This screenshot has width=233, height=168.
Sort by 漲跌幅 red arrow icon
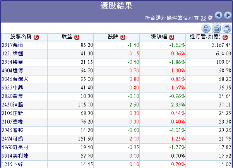[x=171, y=37]
